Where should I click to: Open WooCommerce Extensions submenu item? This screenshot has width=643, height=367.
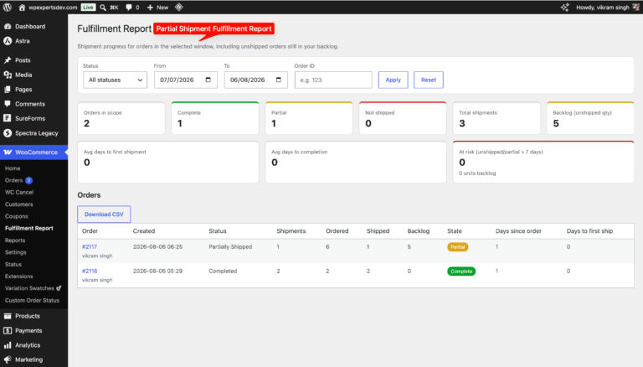(x=19, y=277)
